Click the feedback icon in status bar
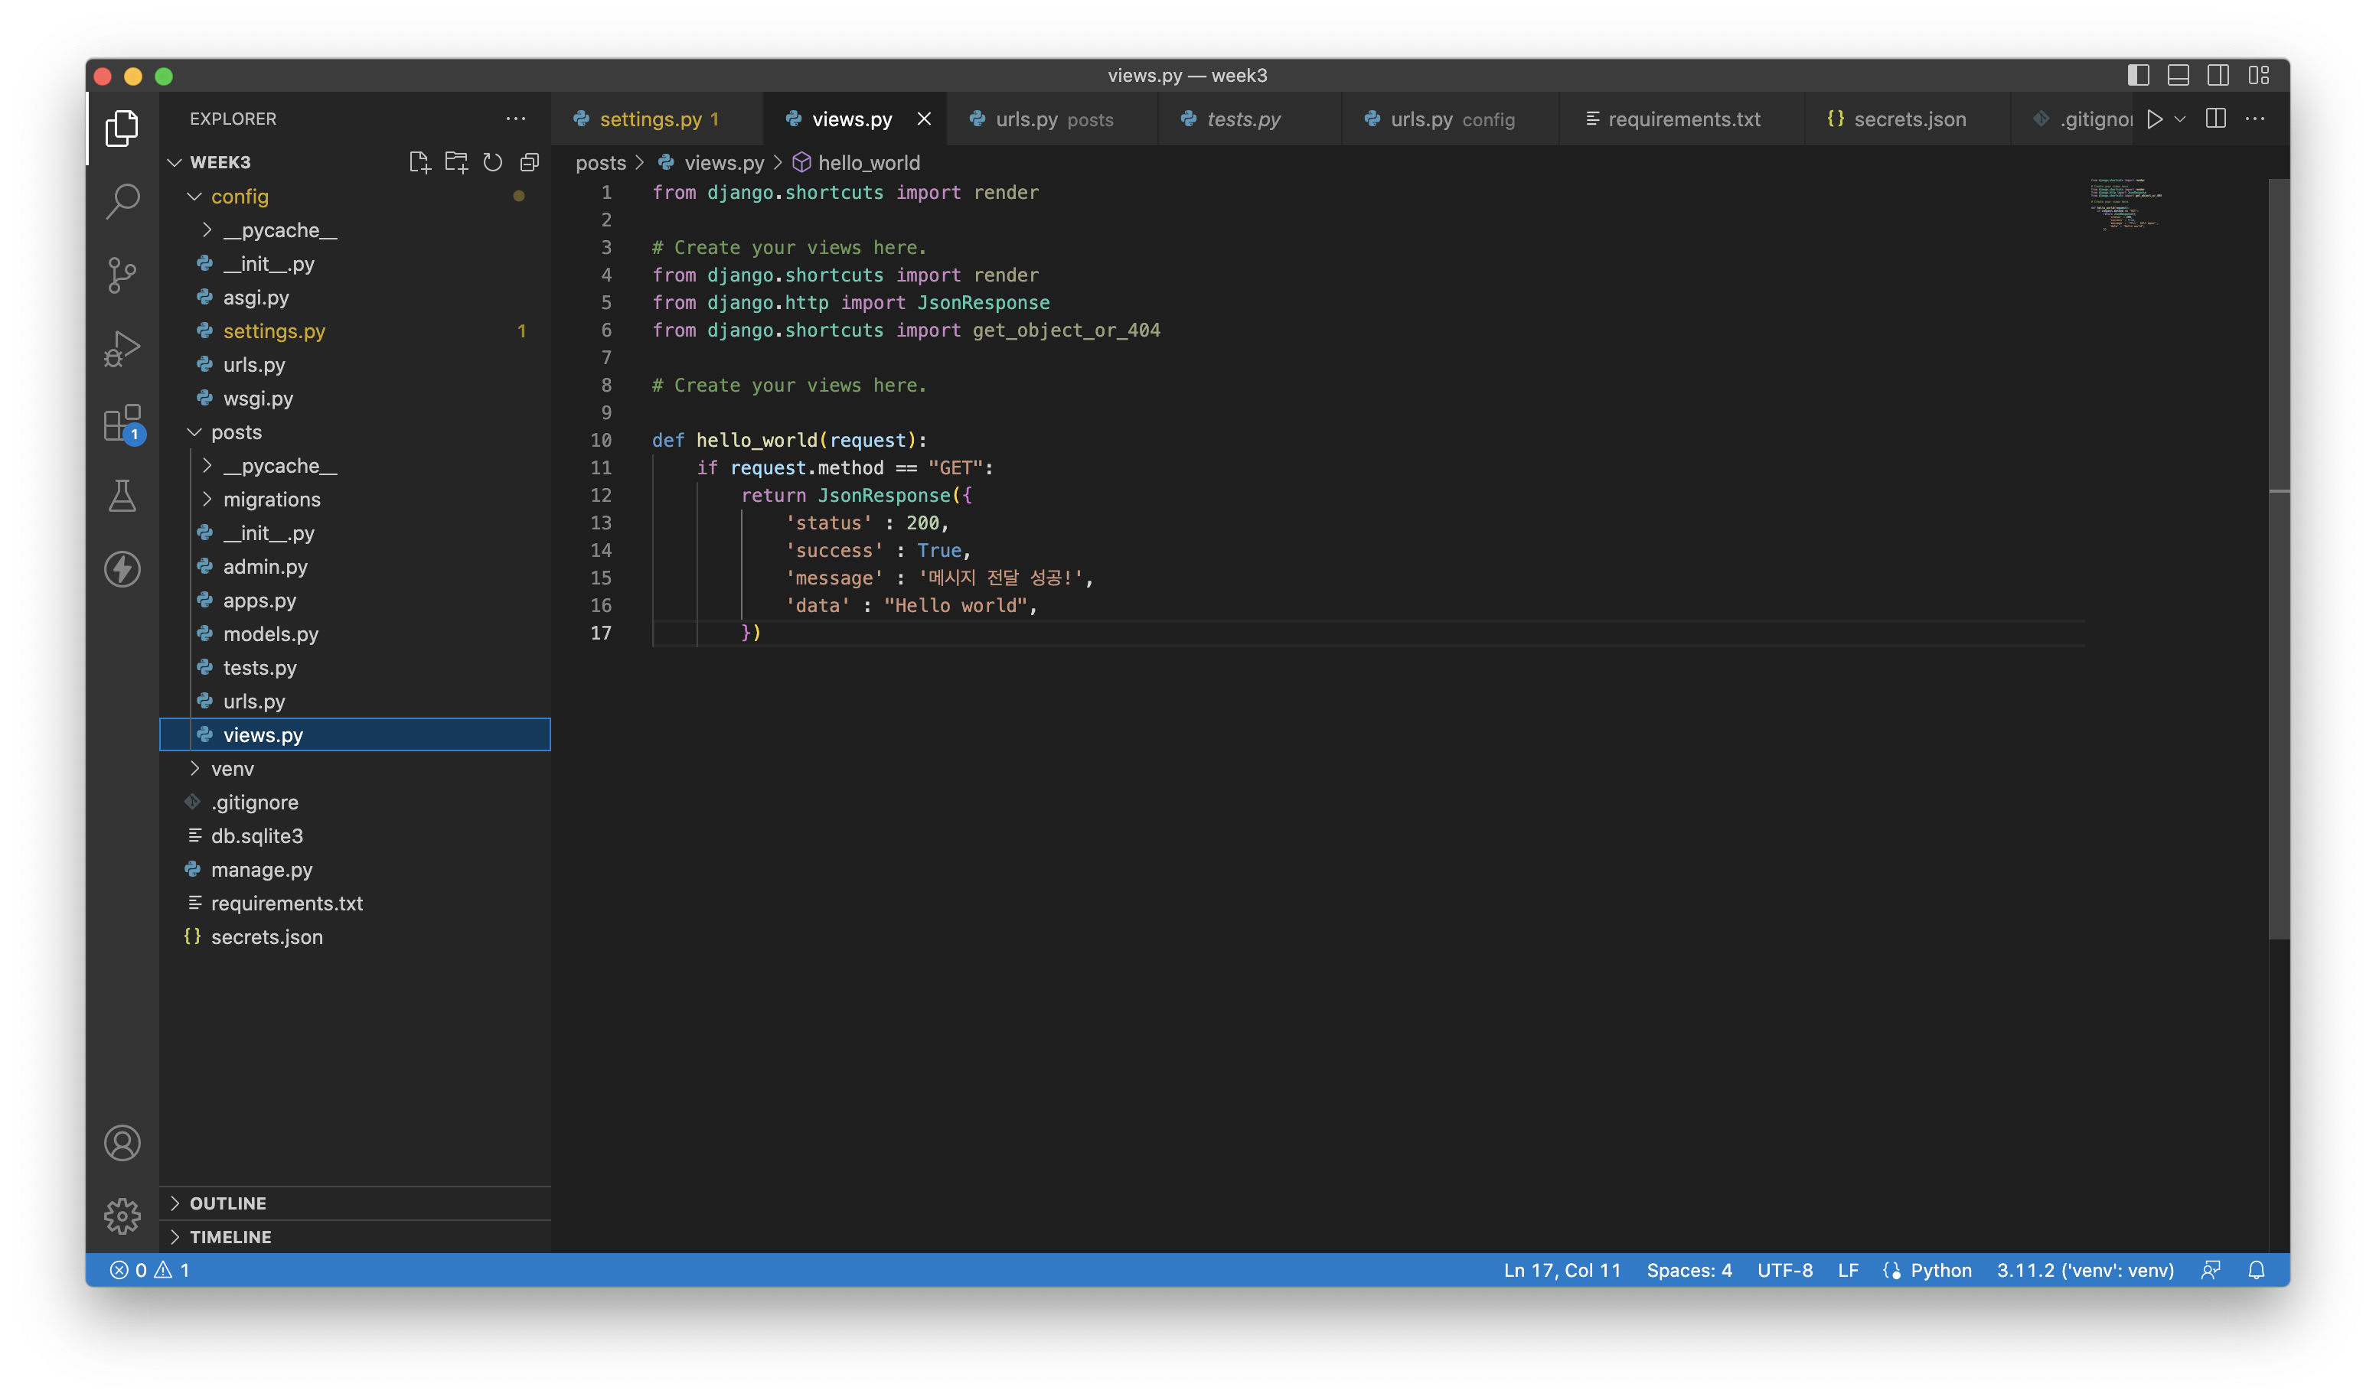This screenshot has height=1400, width=2376. pyautogui.click(x=2210, y=1271)
